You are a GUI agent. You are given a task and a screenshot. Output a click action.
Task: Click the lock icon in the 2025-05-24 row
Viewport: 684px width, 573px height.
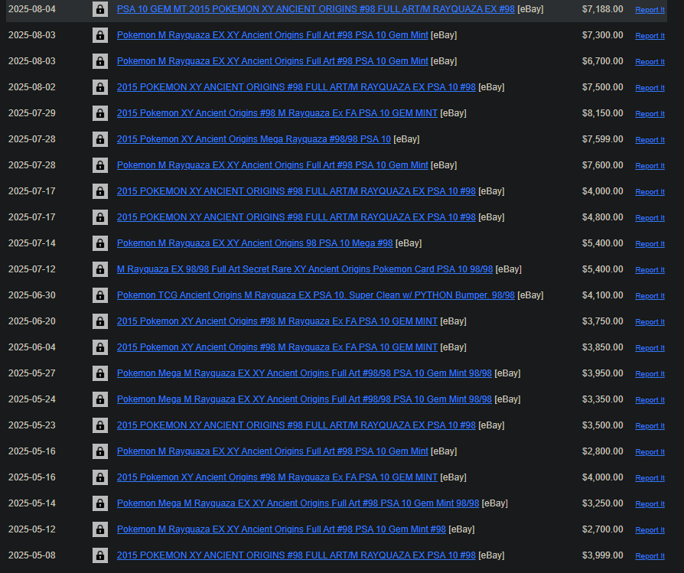[x=100, y=399]
